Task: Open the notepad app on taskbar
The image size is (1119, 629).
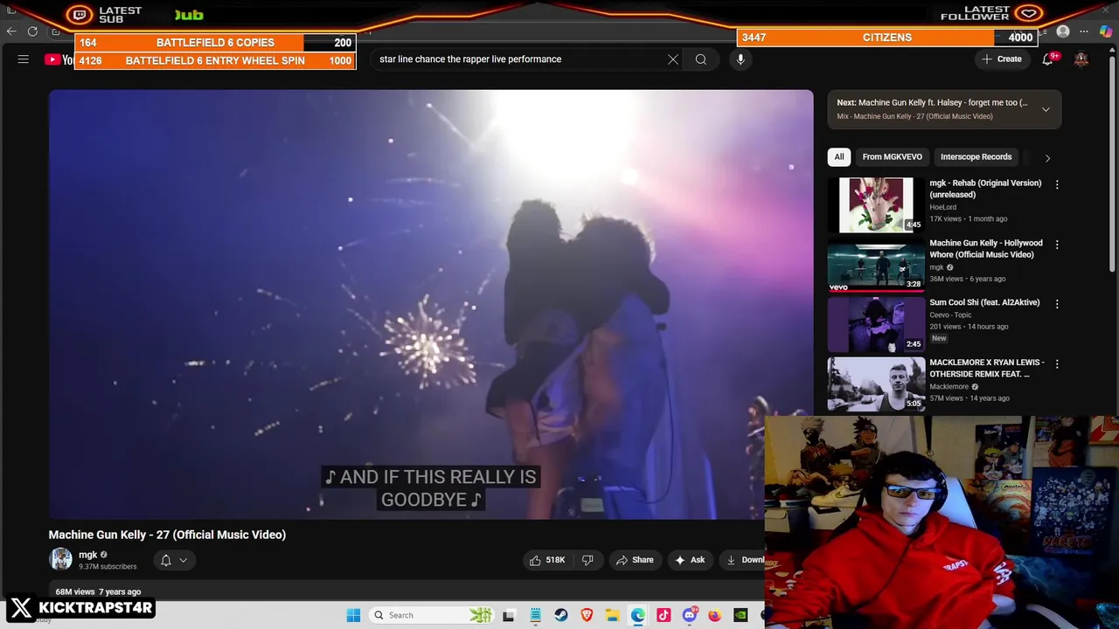Action: coord(535,615)
